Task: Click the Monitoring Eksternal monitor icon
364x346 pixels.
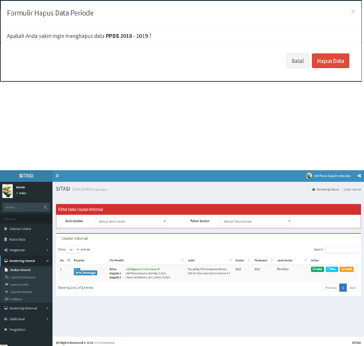Action: pos(6,308)
